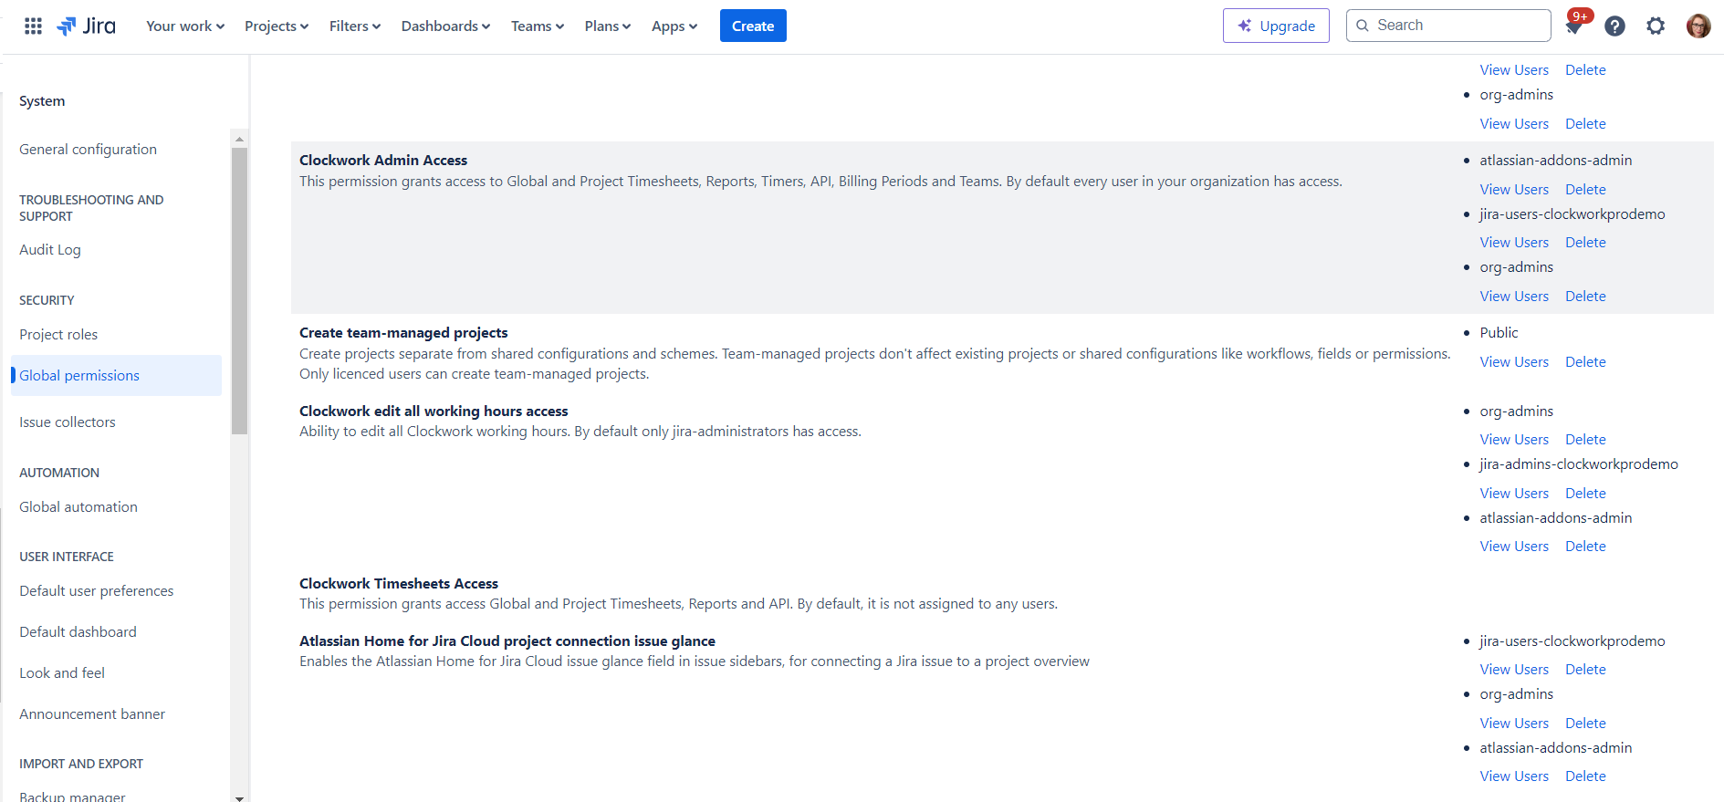Go to Global automation settings

click(x=78, y=507)
